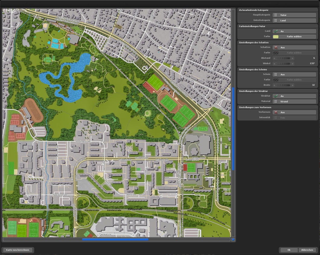The width and height of the screenshot is (320, 255).
Task: Click the red X icon next to Schatten
Action: tap(276, 47)
